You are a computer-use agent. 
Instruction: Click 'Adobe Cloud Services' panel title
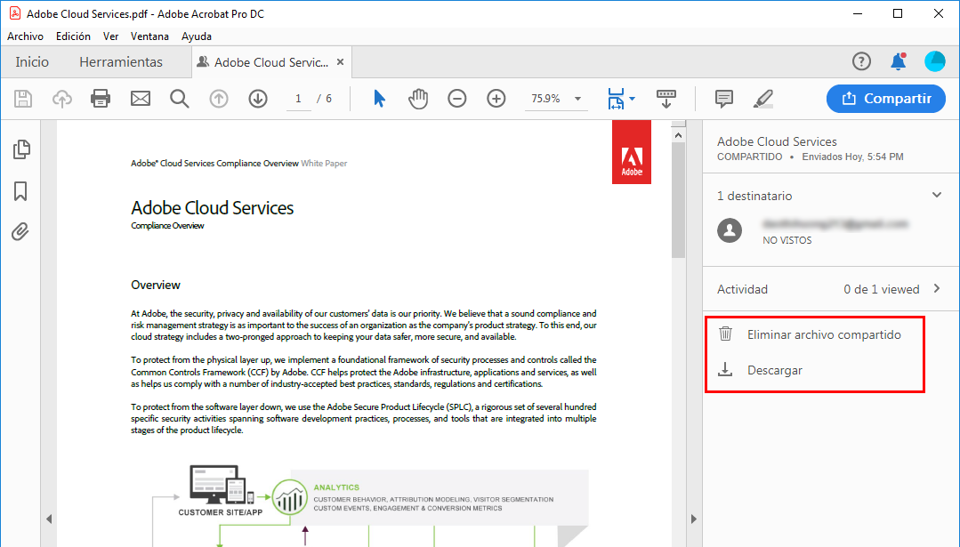pos(777,141)
